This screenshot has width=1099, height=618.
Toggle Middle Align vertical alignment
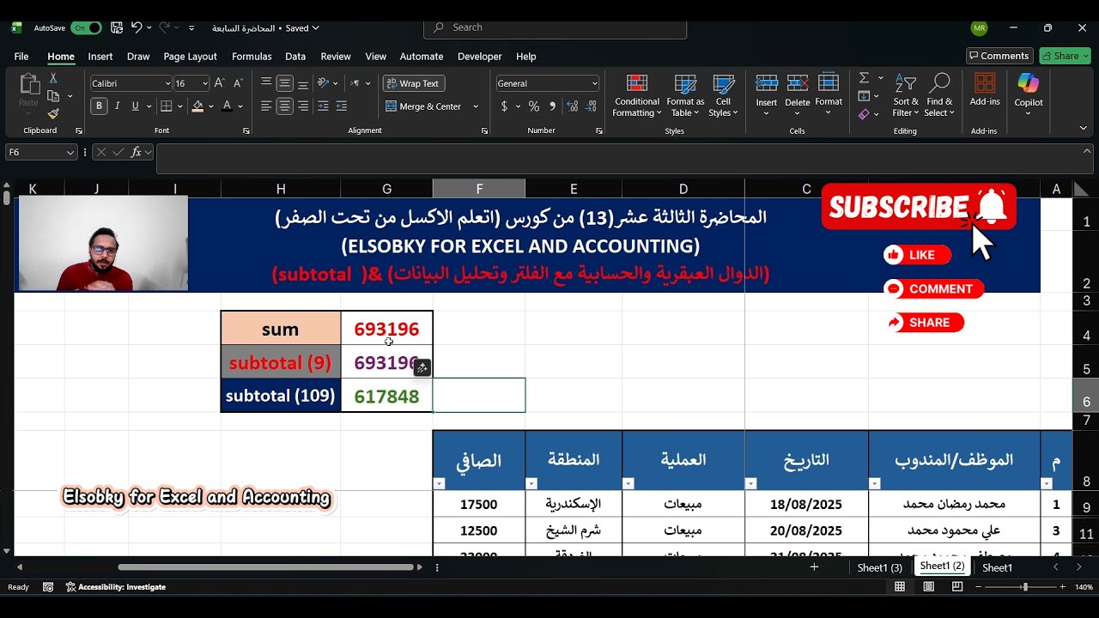click(x=284, y=83)
